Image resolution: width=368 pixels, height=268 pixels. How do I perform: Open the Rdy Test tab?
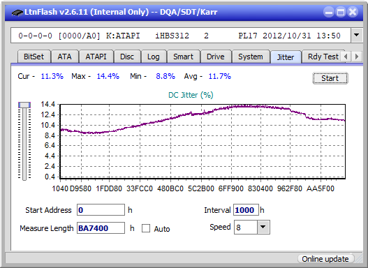click(x=323, y=57)
